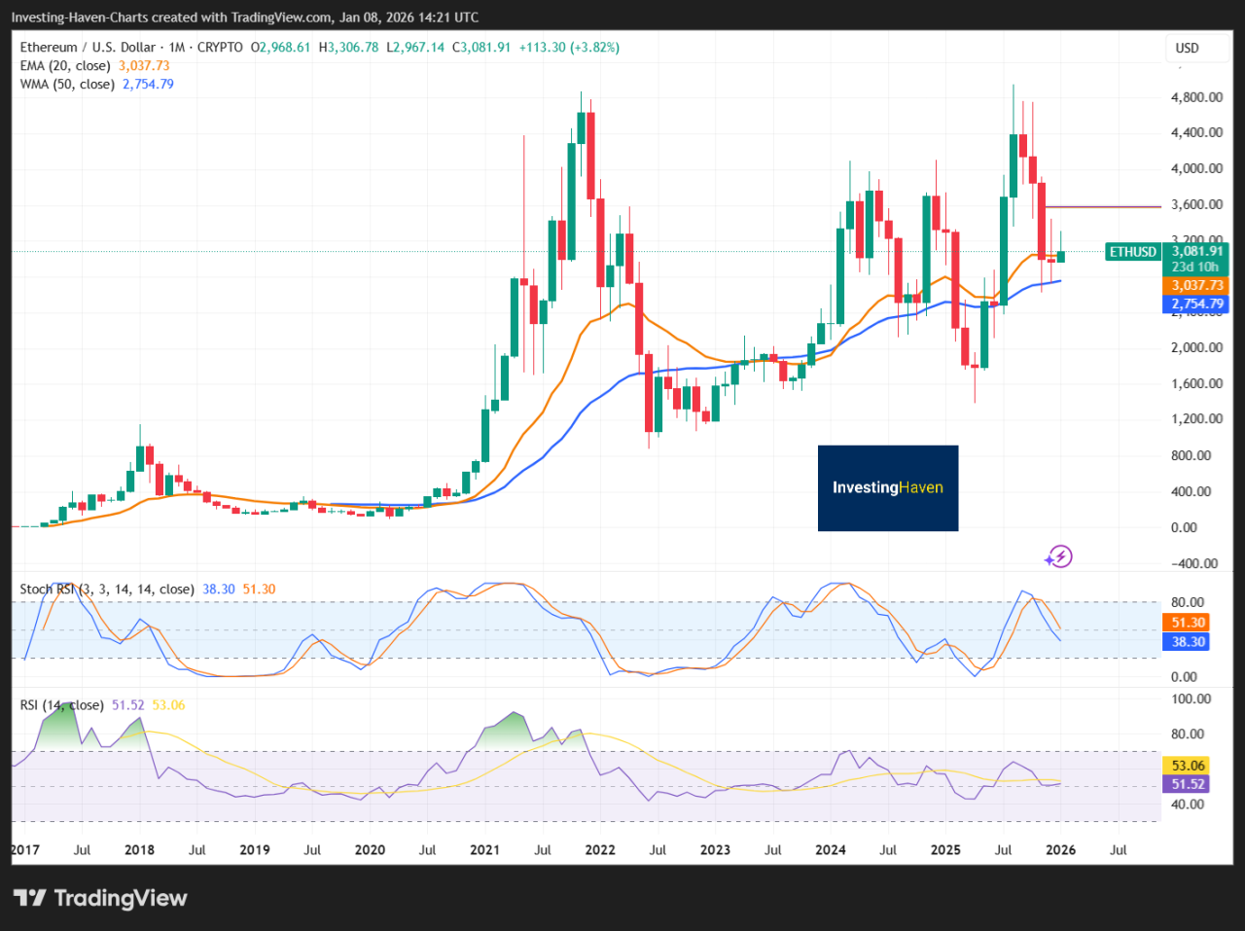Click the TradingView logo at bottom left
1245x931 pixels.
click(x=100, y=898)
